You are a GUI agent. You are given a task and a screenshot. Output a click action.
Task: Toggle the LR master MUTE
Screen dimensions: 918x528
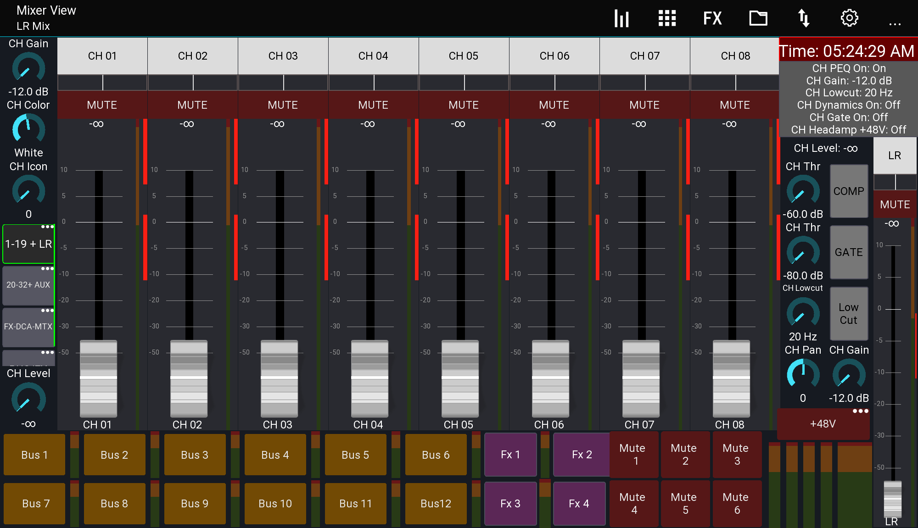click(x=894, y=204)
